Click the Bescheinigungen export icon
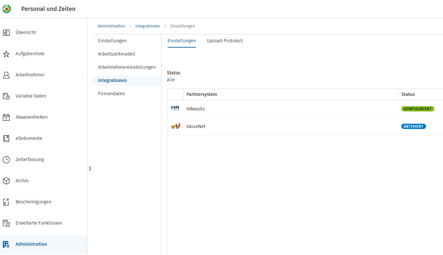Viewport: 443px width, 255px height. pyautogui.click(x=6, y=202)
